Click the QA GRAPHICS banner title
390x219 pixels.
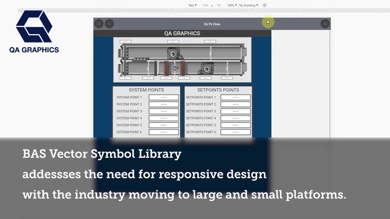point(182,33)
